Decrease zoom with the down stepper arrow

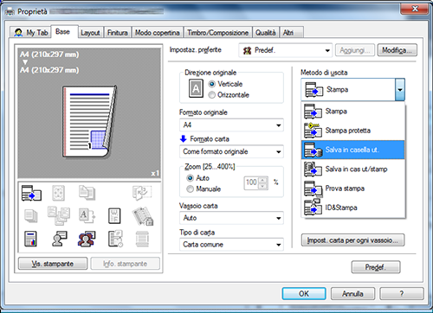(262, 187)
